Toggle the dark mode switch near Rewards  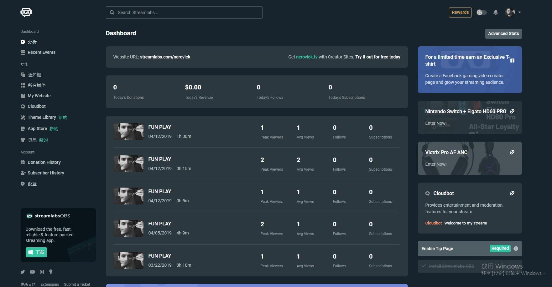tap(482, 12)
